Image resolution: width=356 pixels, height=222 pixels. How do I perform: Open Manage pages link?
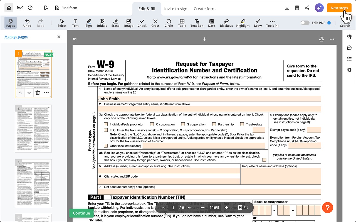[x=16, y=37]
